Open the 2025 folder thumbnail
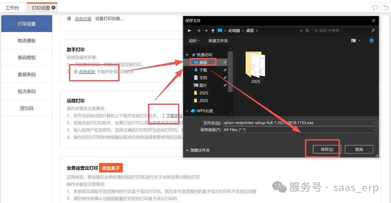 tap(255, 66)
